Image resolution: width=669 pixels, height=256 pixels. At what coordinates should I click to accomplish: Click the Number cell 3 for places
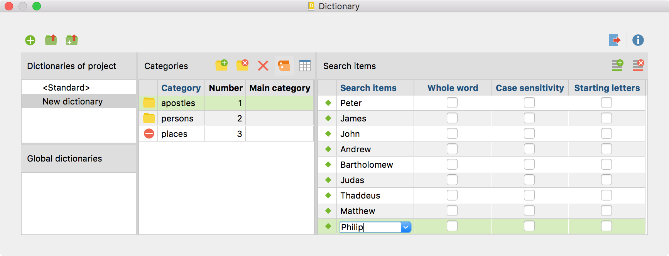coord(225,134)
